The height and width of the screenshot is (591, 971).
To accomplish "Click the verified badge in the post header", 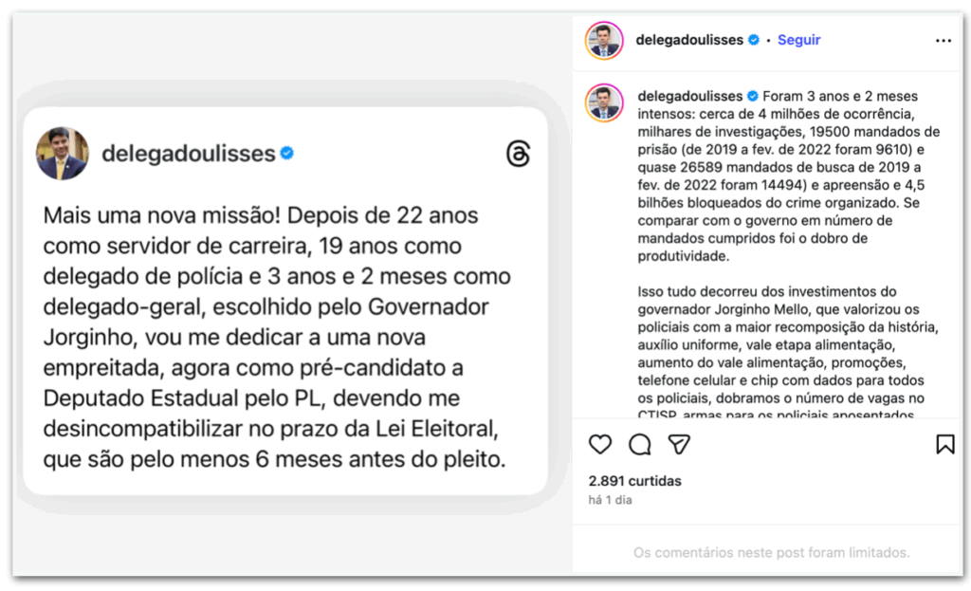I will tap(754, 40).
